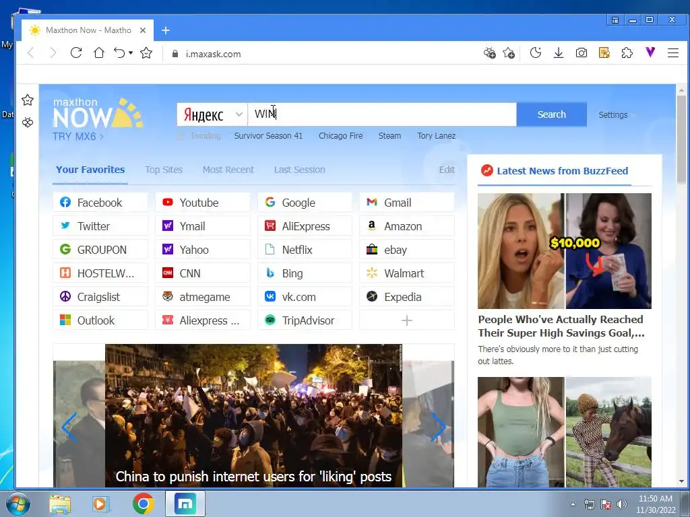This screenshot has height=517, width=690.
Task: Open trending topic Survivor Season 41
Action: [x=268, y=136]
